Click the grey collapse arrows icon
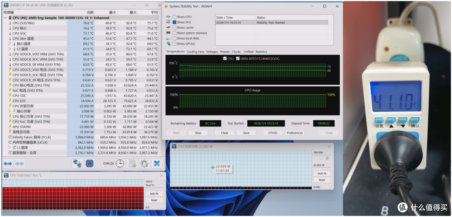Viewport: 452px width, 217px height. [x=19, y=164]
